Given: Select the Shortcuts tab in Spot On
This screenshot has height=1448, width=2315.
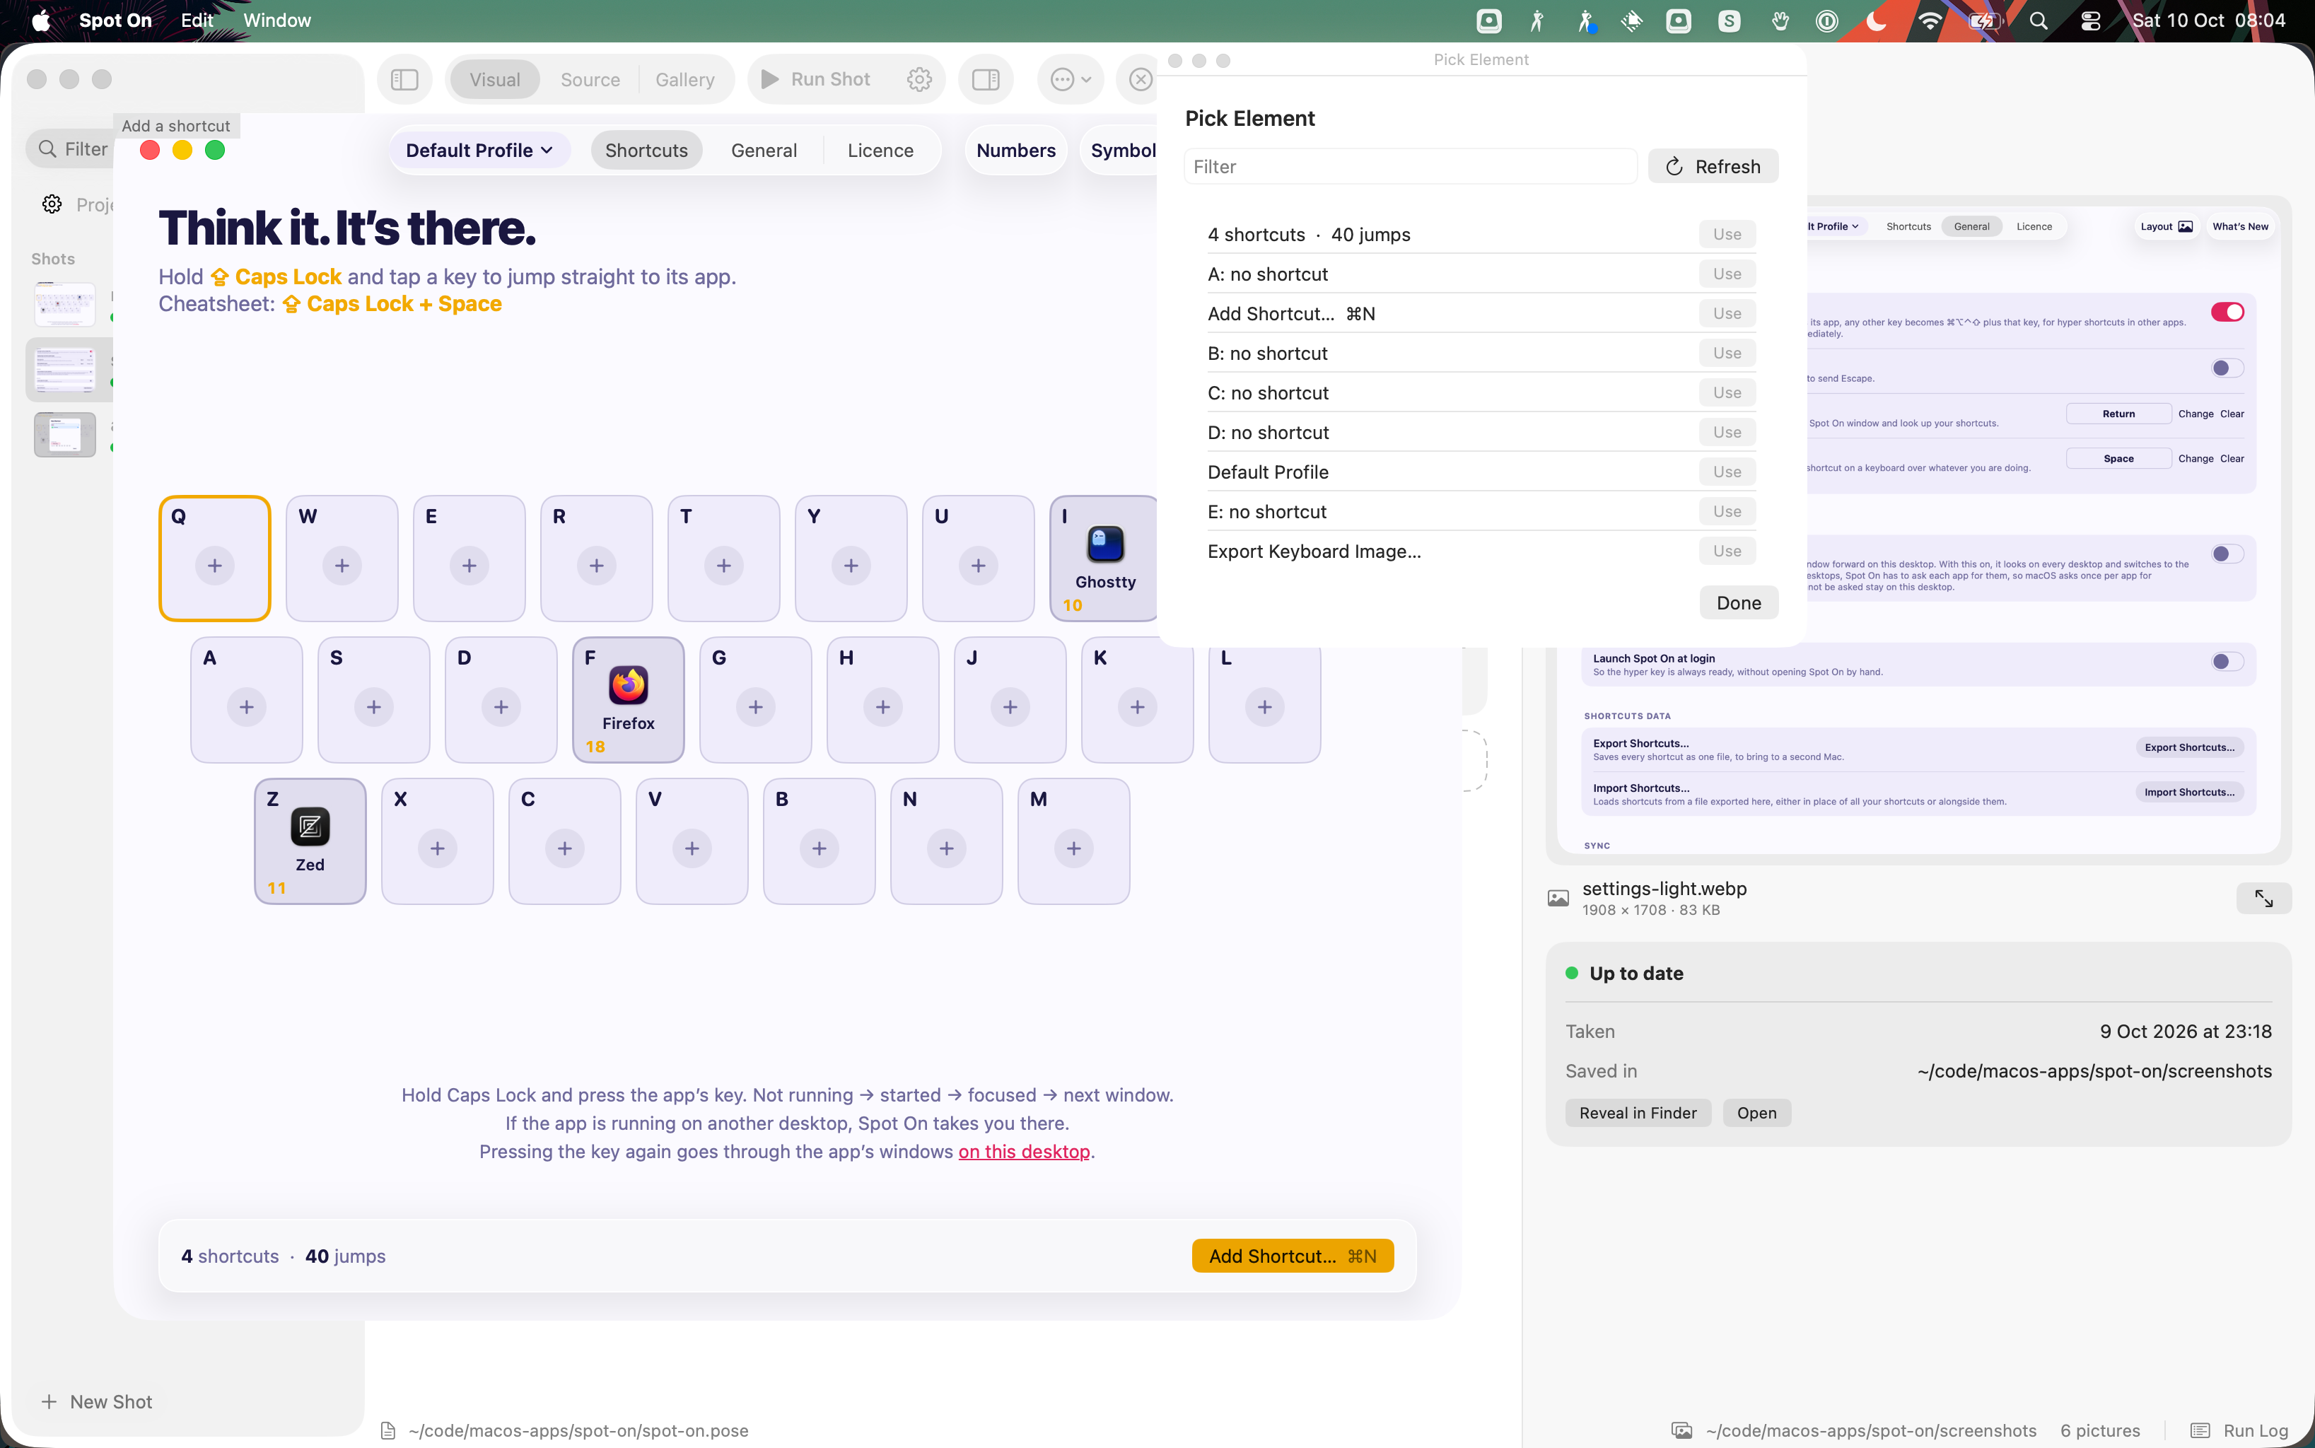Looking at the screenshot, I should 646,151.
